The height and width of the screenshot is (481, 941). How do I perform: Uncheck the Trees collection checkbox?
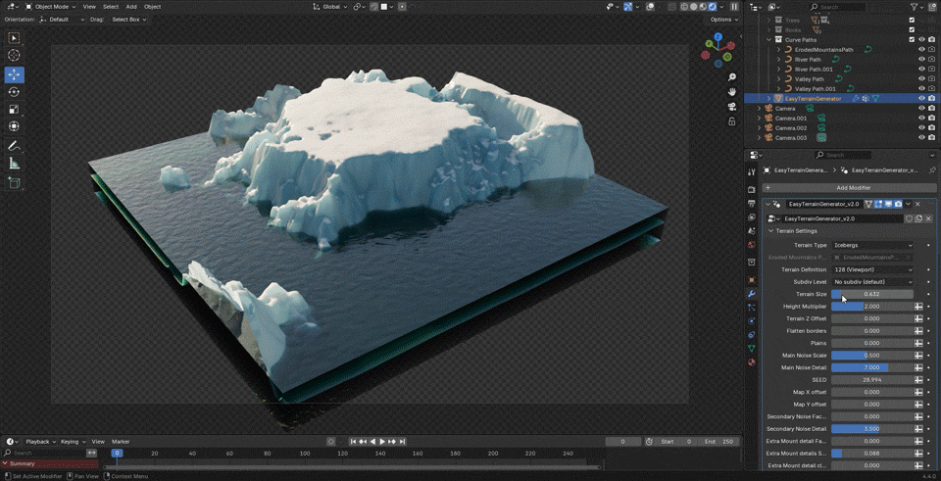coord(913,21)
